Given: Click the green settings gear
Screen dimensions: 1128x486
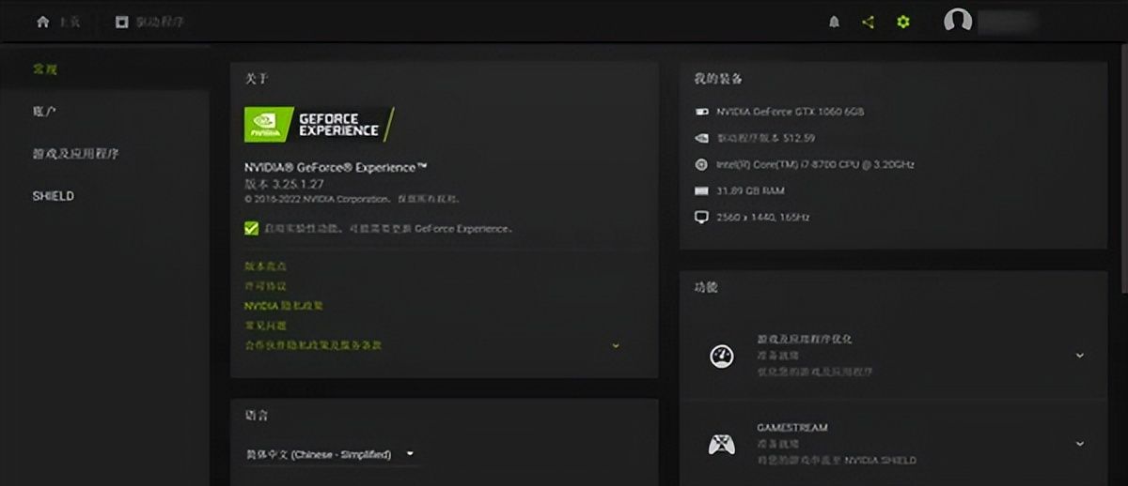Looking at the screenshot, I should point(903,22).
